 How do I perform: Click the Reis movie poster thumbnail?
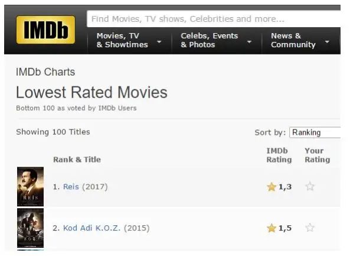tap(30, 186)
